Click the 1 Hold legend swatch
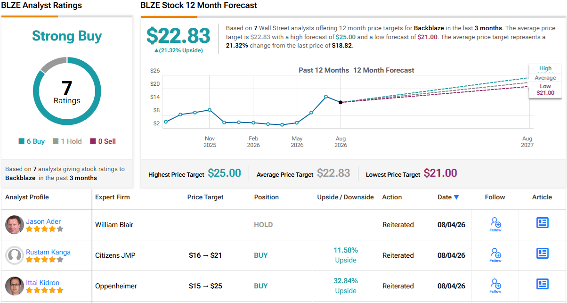Image resolution: width=567 pixels, height=303 pixels. point(56,141)
